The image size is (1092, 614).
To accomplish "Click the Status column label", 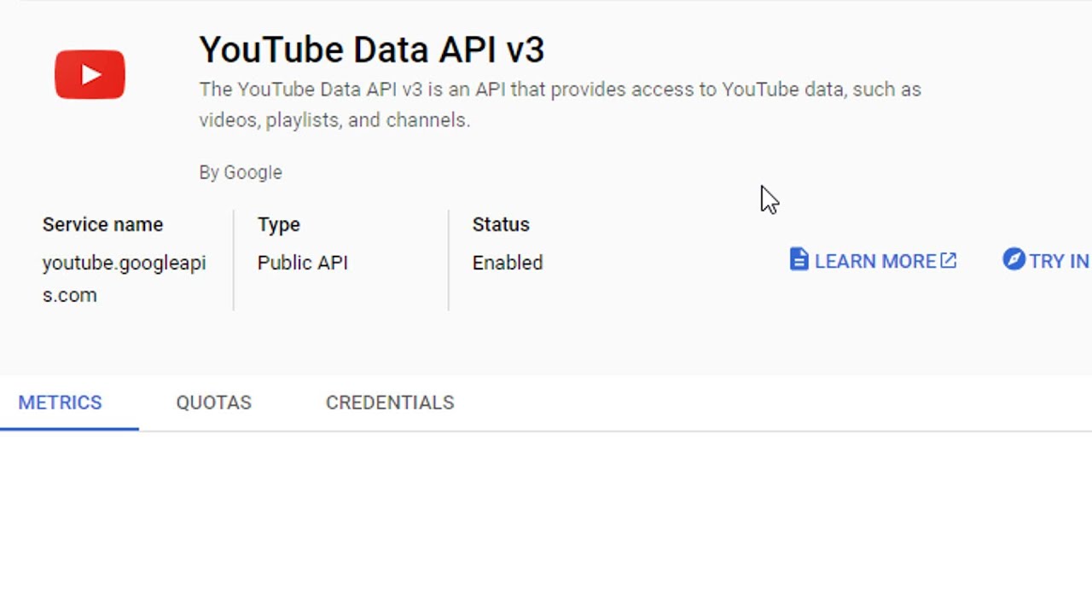I will 501,224.
